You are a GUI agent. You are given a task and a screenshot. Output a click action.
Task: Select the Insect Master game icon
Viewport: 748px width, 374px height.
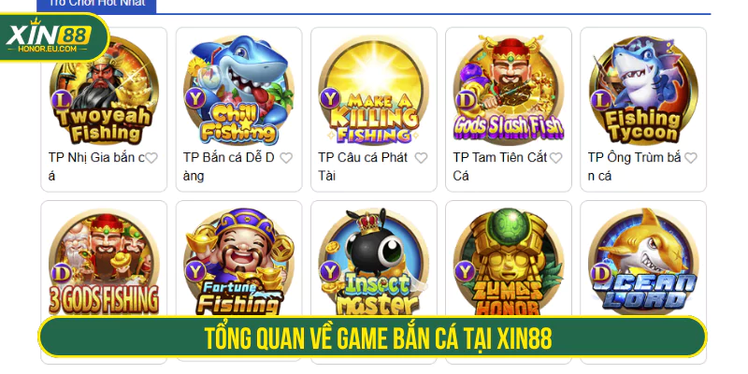[373, 262]
